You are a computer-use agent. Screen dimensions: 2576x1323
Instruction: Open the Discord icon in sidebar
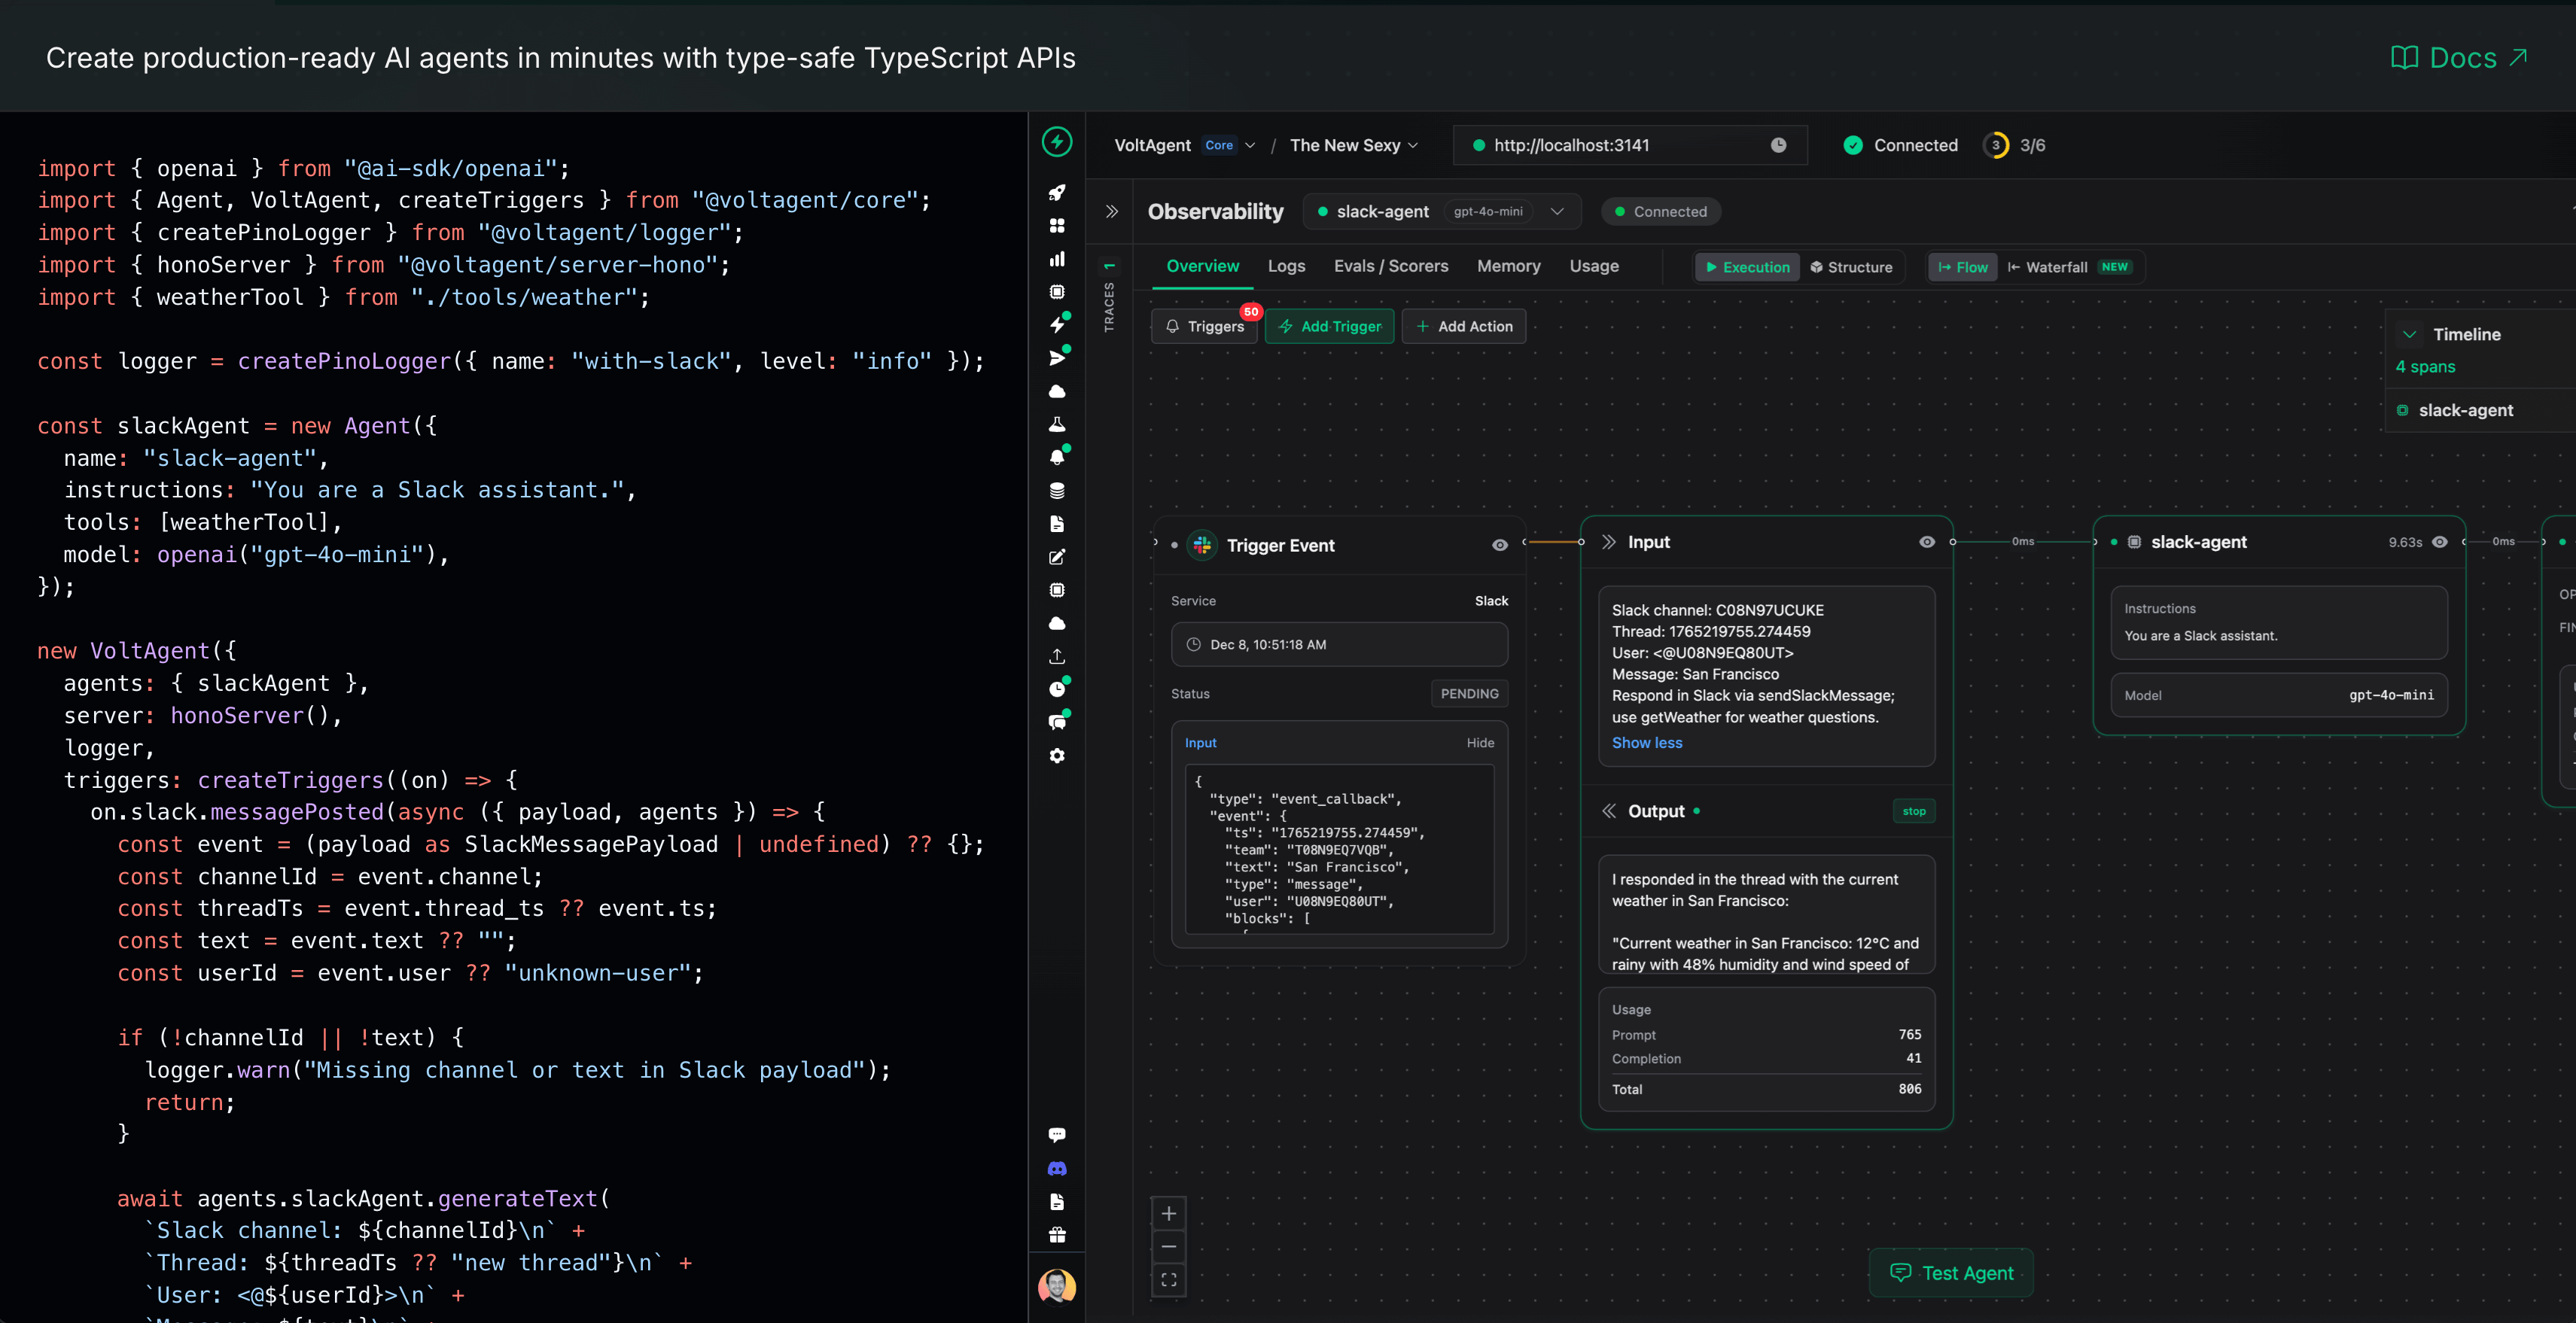click(x=1057, y=1168)
